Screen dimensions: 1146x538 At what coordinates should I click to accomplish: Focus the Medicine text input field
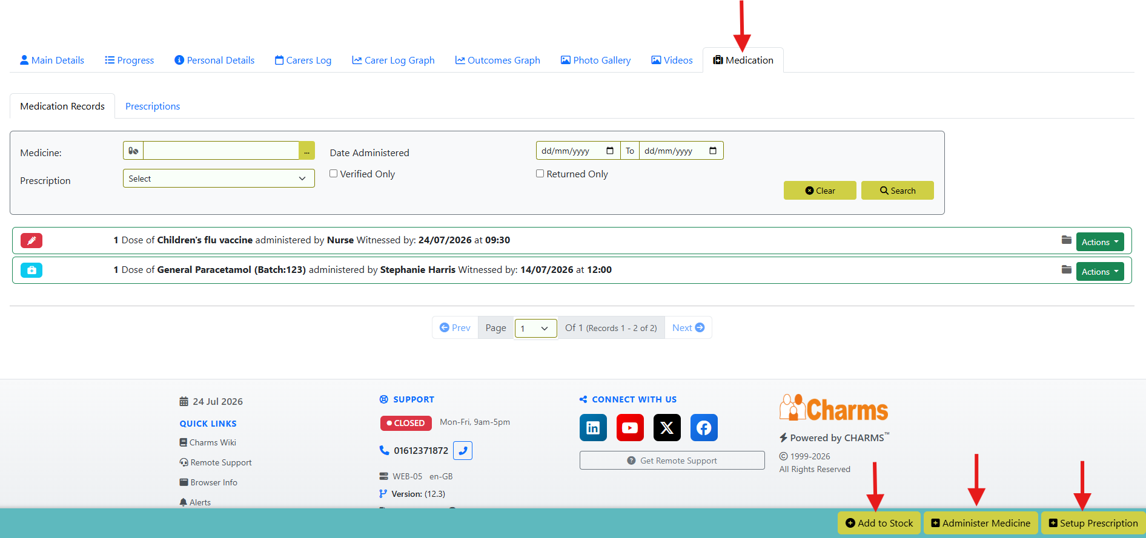221,151
